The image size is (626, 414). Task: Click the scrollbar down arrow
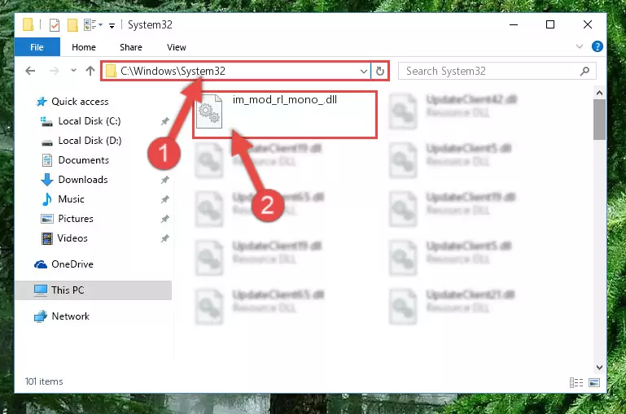[x=599, y=368]
